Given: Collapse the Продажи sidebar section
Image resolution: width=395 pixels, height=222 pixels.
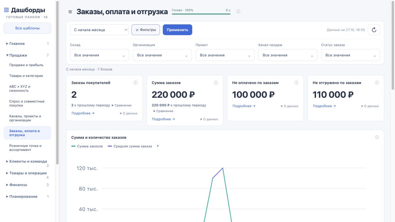Looking at the screenshot, I should (x=27, y=55).
